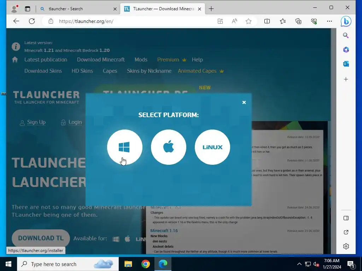The height and width of the screenshot is (271, 362).
Task: Open the HD Skins page
Action: [x=82, y=71]
